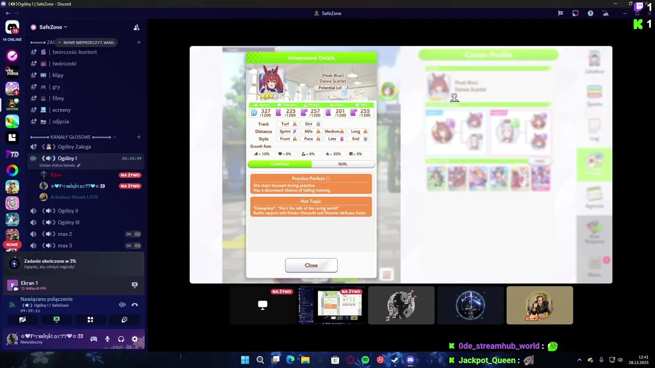Add a channel to the top category

click(x=139, y=42)
